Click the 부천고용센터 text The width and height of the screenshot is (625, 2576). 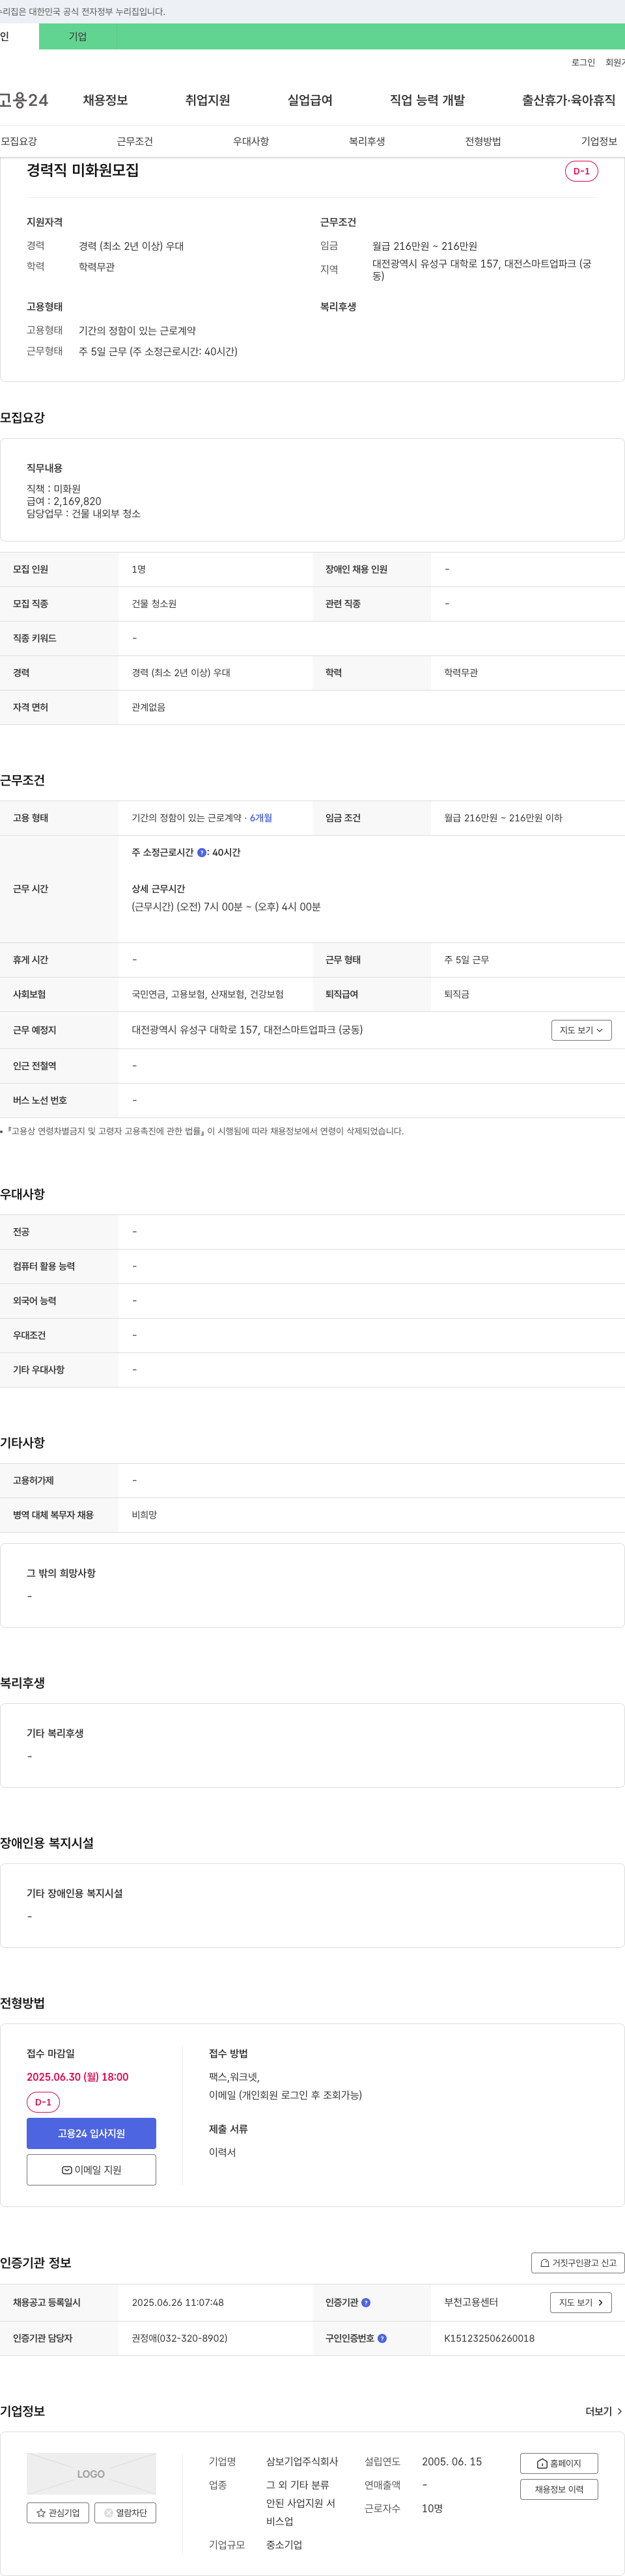point(471,2302)
